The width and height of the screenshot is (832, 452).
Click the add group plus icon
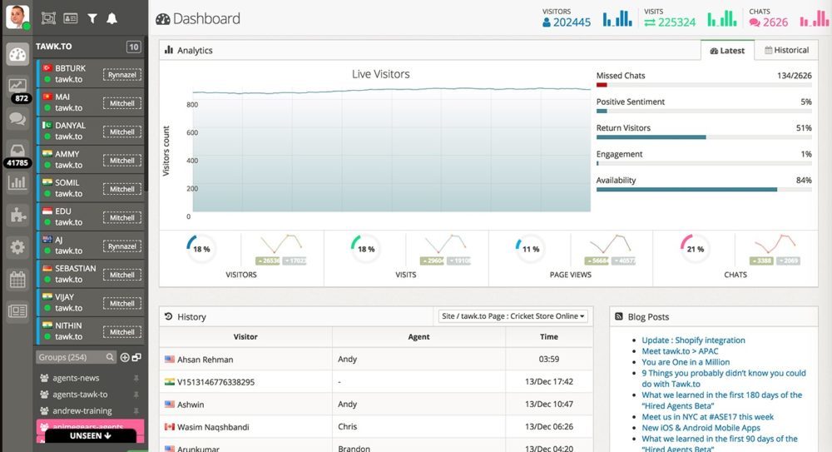point(125,357)
